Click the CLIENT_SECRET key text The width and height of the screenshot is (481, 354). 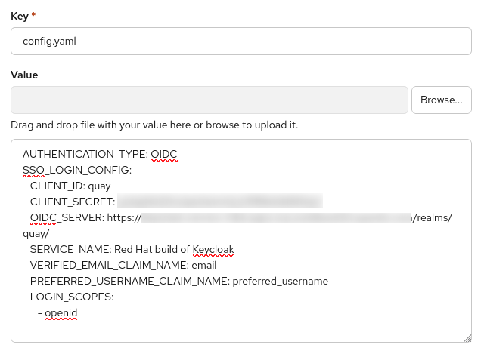coord(72,202)
